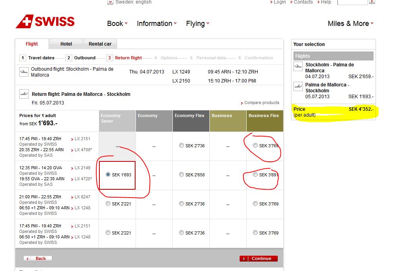405x271 pixels.
Task: Select Economy Saver SEK 1'693 fare
Action: tap(108, 175)
